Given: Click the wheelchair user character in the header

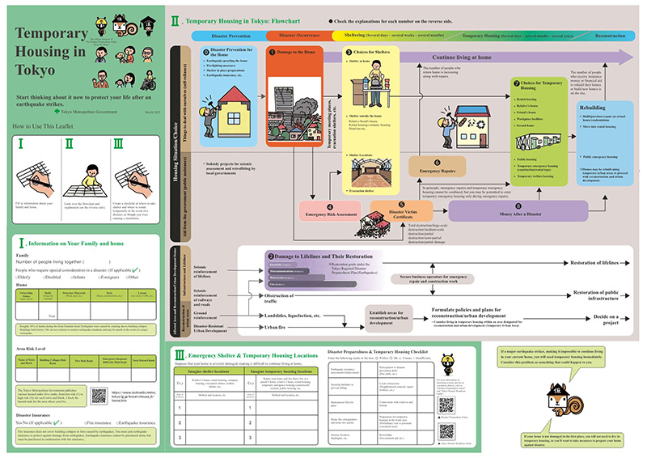Looking at the screenshot, I should 149,80.
